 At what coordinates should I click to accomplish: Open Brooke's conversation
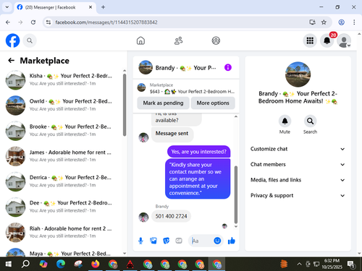[63, 131]
